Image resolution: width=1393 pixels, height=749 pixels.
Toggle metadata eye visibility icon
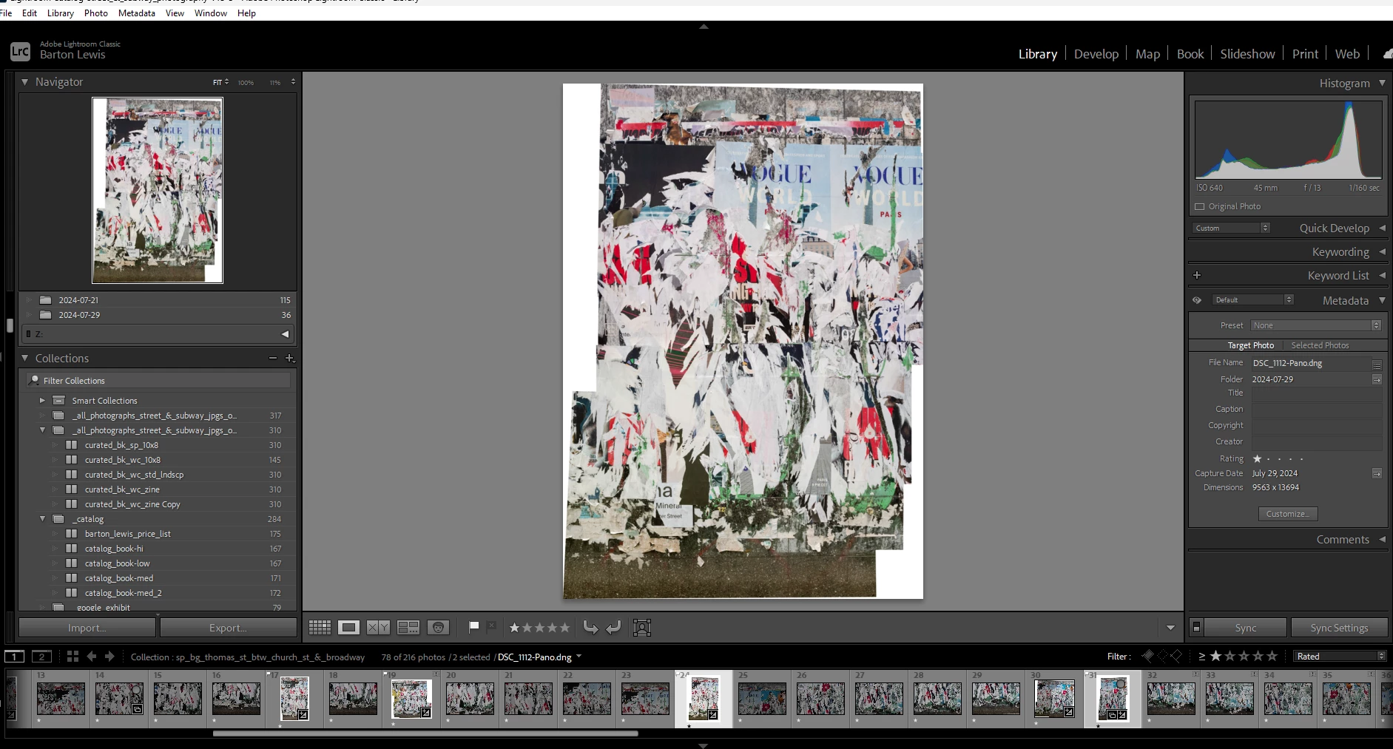click(x=1197, y=300)
